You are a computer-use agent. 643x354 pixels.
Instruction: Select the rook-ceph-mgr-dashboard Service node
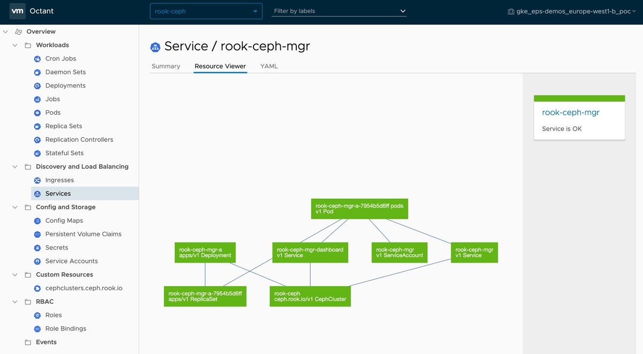[310, 253]
